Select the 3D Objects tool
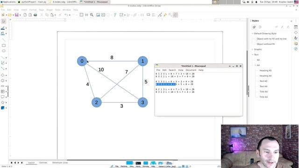 [x=3, y=108]
